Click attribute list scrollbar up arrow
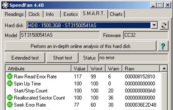The height and width of the screenshot is (110, 173). (x=164, y=68)
